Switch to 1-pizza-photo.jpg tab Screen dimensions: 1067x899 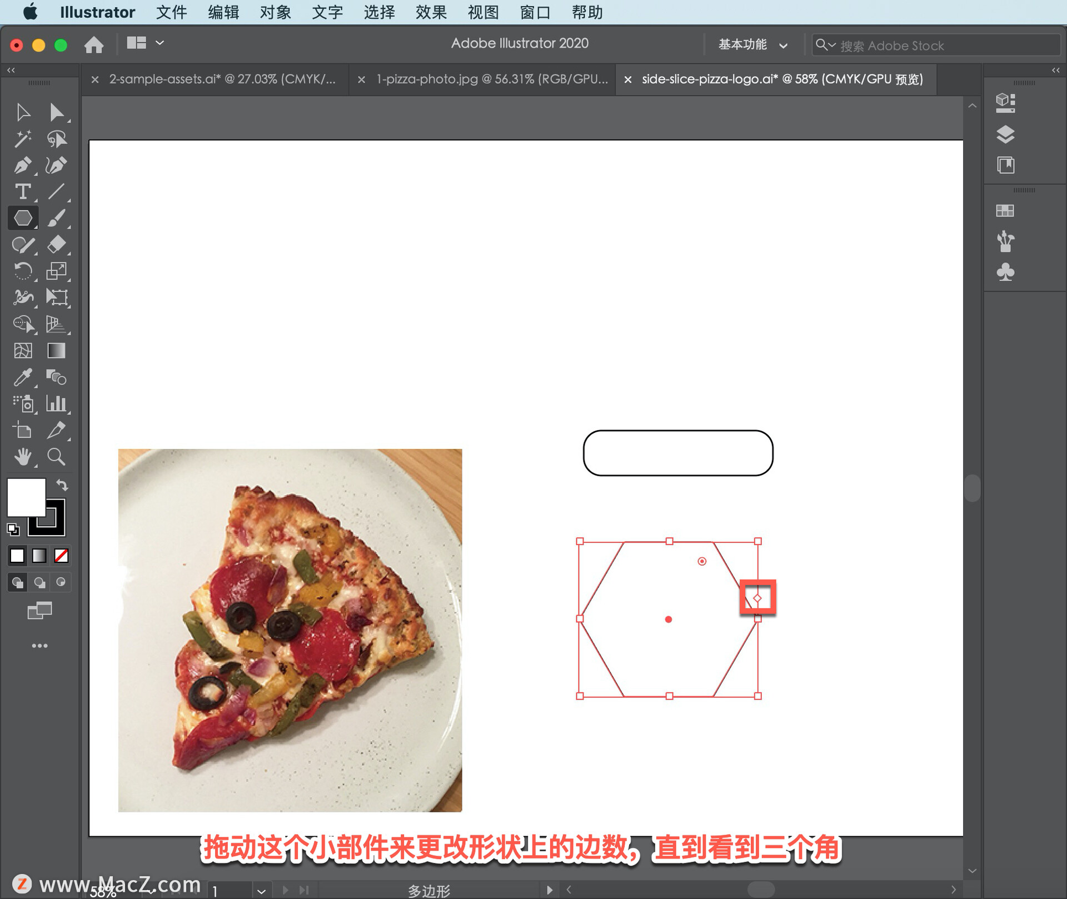(492, 79)
